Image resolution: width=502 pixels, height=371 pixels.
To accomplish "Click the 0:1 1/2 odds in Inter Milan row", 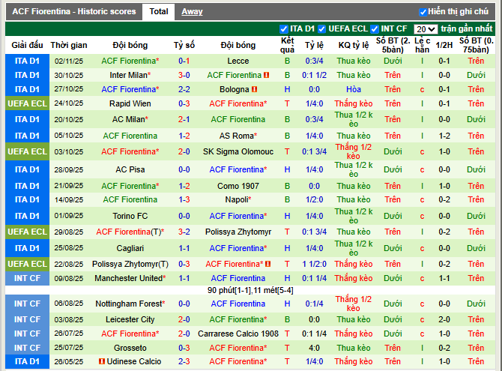I will [314, 75].
